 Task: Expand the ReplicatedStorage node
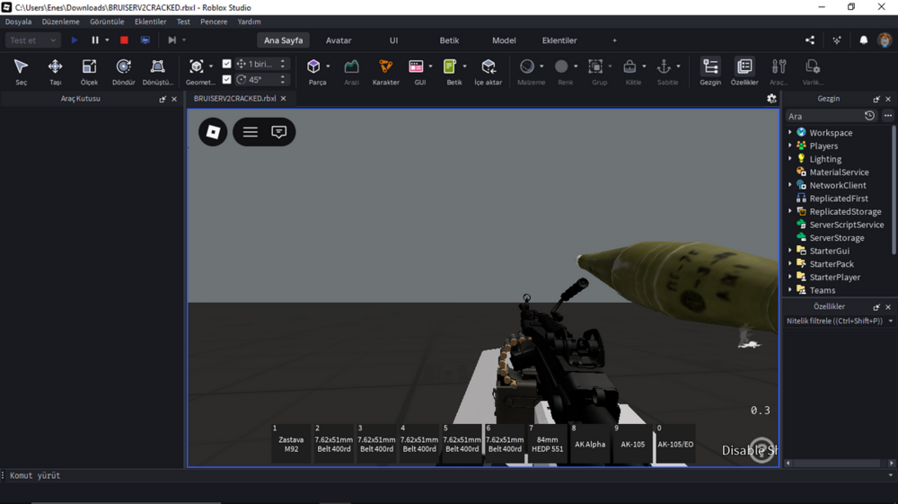point(790,211)
